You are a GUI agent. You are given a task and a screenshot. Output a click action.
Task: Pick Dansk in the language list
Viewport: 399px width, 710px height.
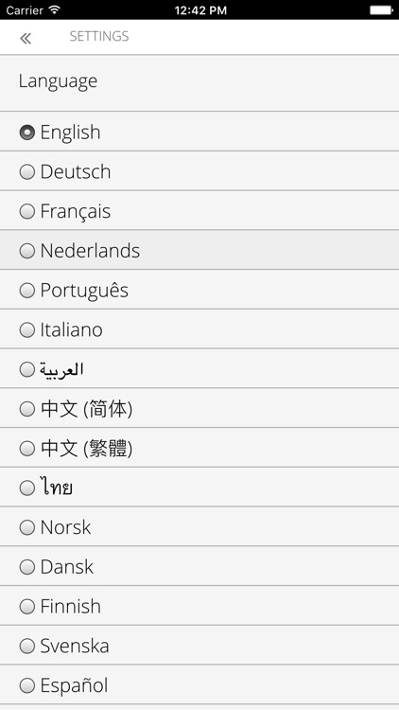click(199, 566)
